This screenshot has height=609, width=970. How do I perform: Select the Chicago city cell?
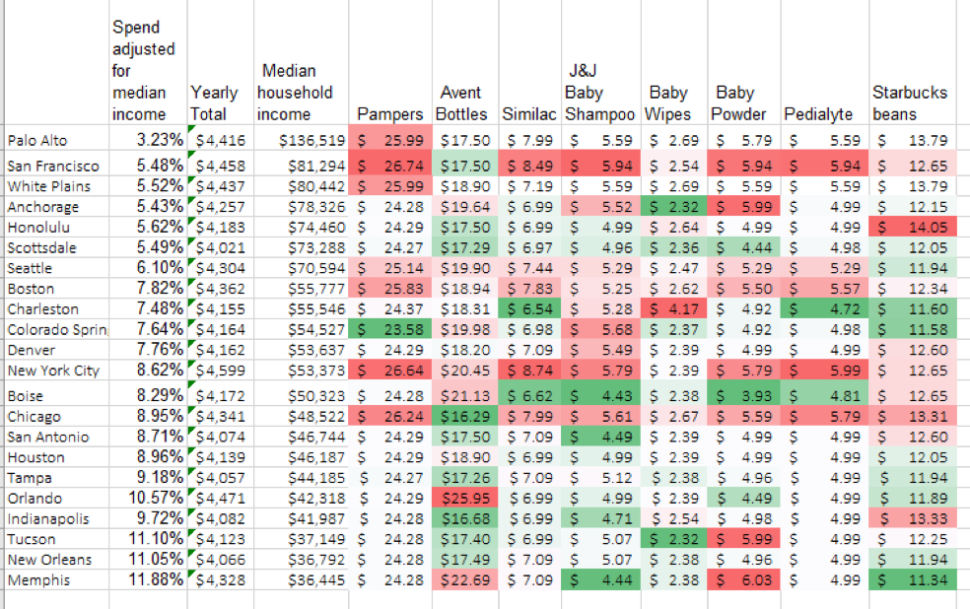[x=56, y=416]
